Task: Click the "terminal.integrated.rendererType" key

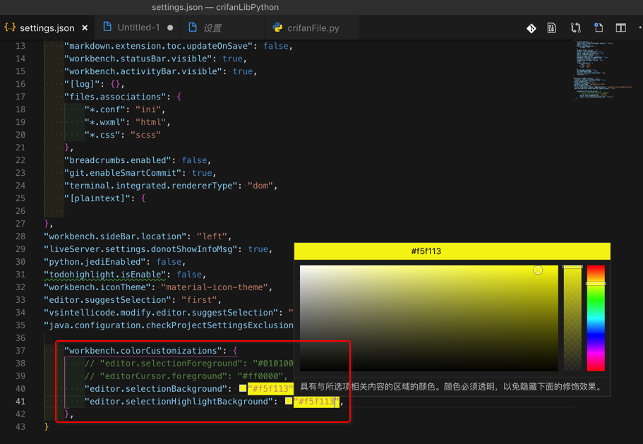Action: click(150, 186)
